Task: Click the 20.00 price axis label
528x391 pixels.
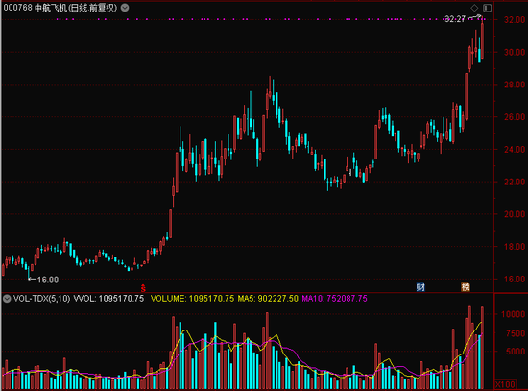Action: [515, 214]
